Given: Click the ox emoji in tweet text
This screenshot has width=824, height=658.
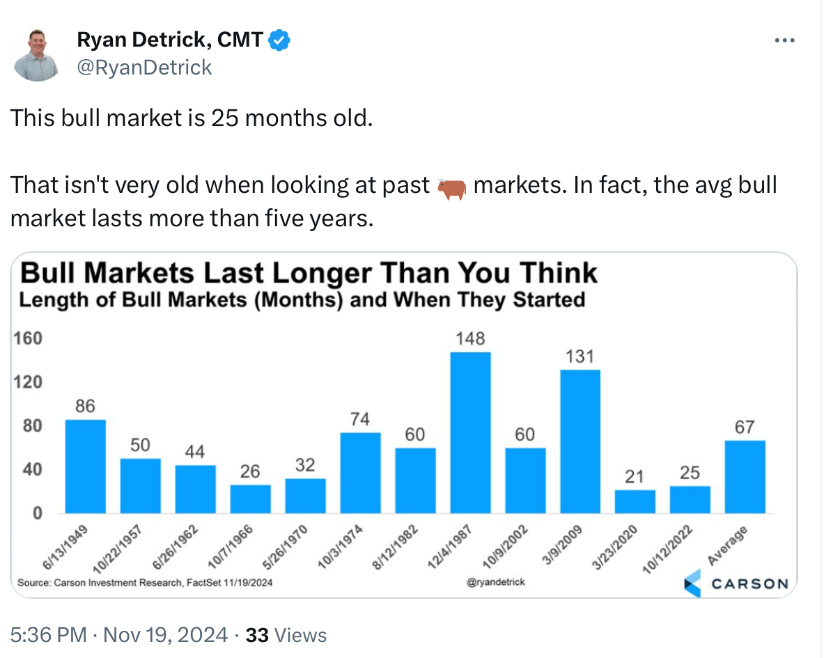Looking at the screenshot, I should (x=451, y=187).
